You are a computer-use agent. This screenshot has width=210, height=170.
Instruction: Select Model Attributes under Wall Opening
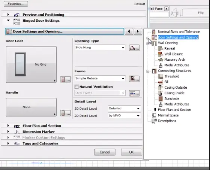coord(177,65)
